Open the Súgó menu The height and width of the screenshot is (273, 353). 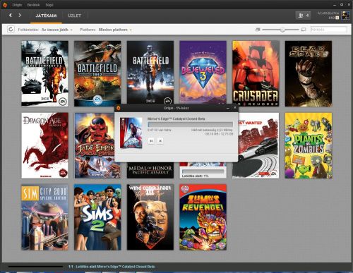(49, 5)
